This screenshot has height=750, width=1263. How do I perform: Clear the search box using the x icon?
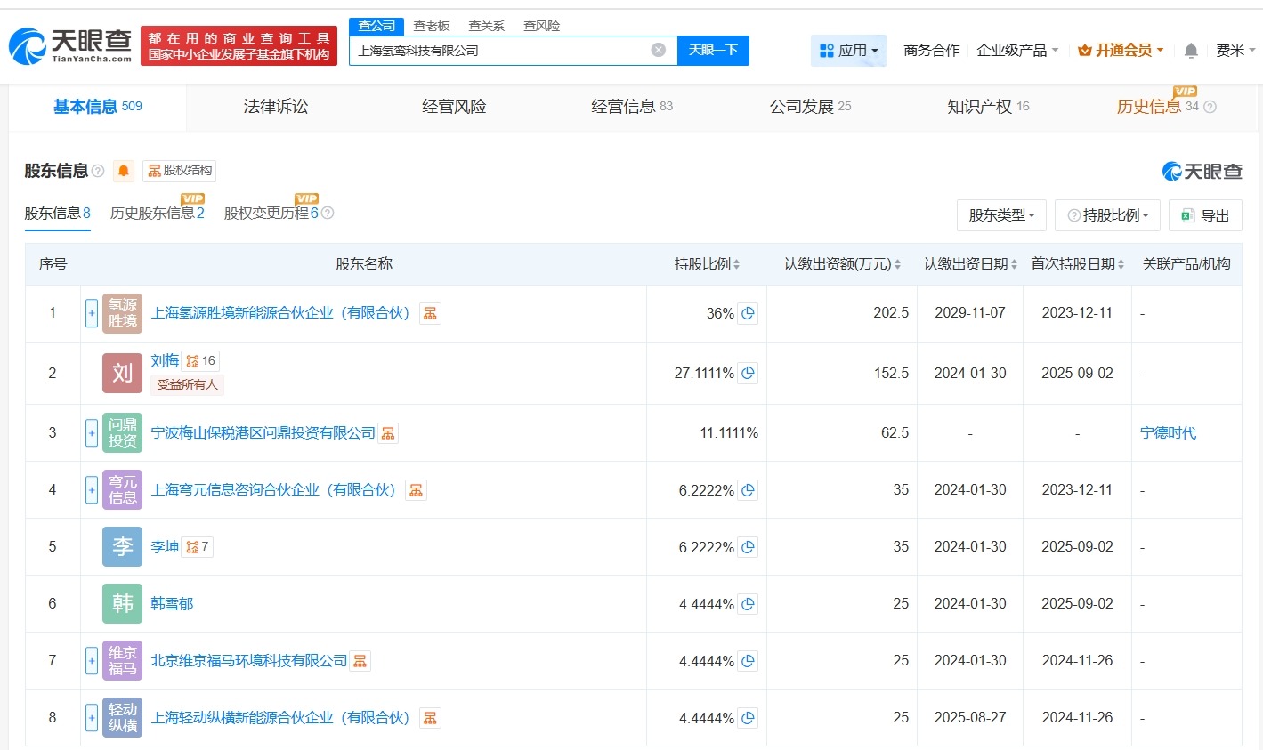coord(658,50)
